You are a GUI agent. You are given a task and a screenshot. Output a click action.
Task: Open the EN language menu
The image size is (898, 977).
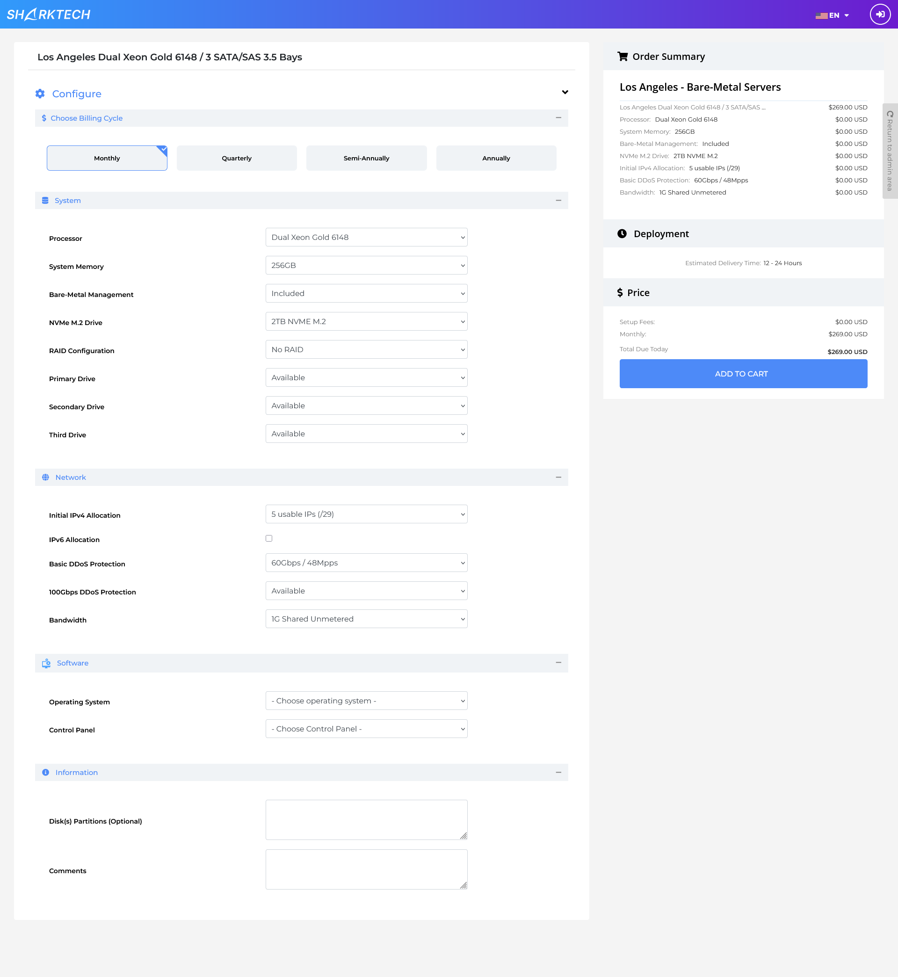[833, 15]
